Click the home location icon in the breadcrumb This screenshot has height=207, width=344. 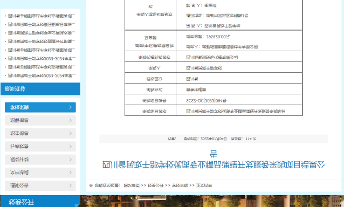click(91, 185)
